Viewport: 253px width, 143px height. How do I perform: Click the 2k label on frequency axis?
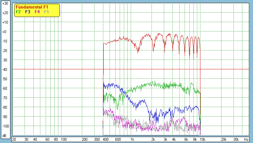click(x=153, y=139)
